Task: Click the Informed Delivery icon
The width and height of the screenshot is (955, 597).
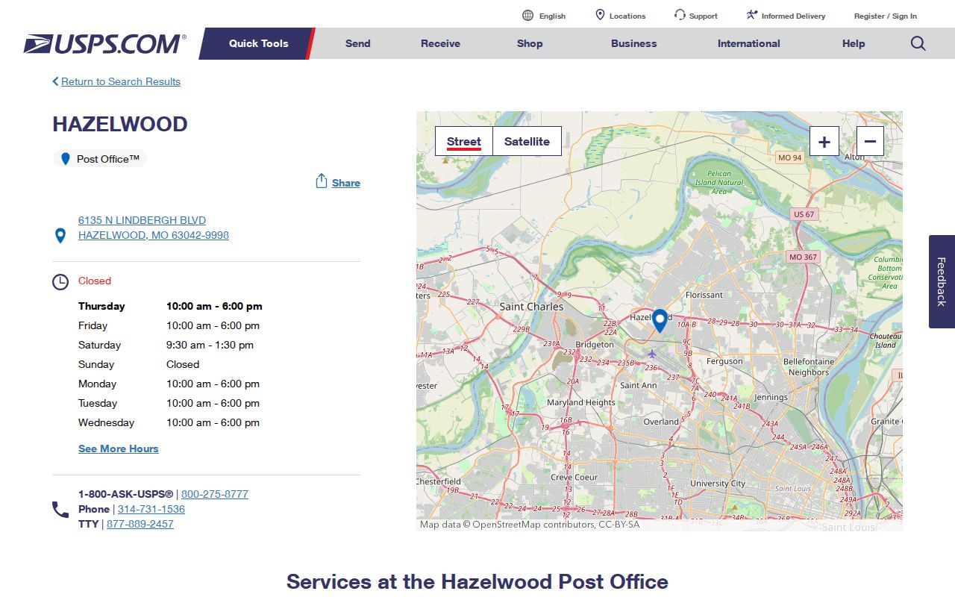Action: click(x=752, y=15)
